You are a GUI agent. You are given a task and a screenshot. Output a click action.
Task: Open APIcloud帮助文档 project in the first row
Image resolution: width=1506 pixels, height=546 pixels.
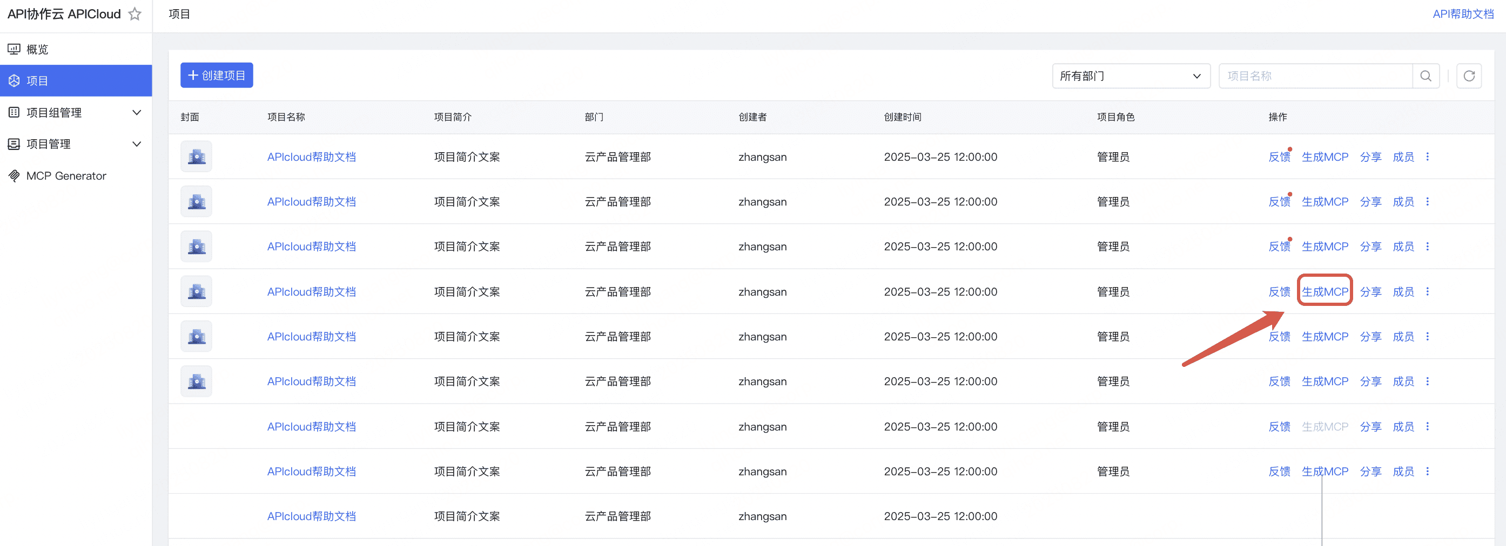(311, 156)
